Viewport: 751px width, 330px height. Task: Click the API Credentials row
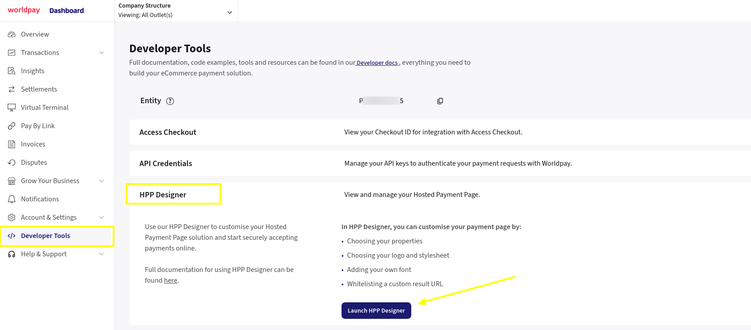166,163
